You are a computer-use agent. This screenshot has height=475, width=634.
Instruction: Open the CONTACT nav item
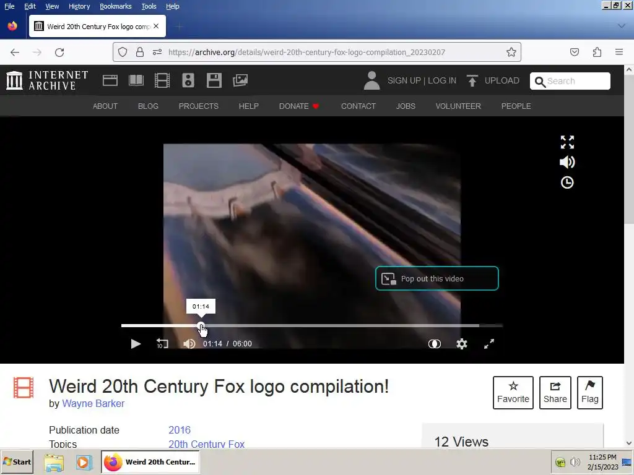358,106
